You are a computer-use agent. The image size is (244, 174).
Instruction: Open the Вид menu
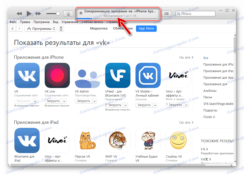[56, 22]
